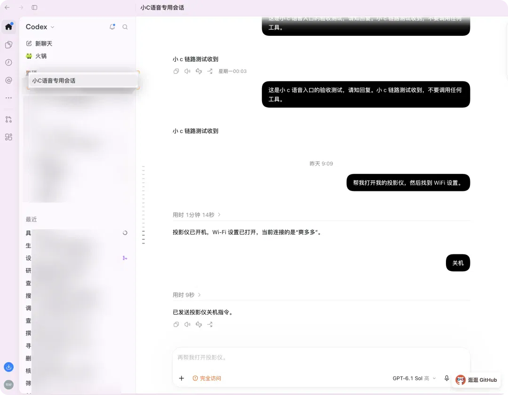Click the window title 小C语音专用会话
This screenshot has width=508, height=395.
pyautogui.click(x=162, y=8)
